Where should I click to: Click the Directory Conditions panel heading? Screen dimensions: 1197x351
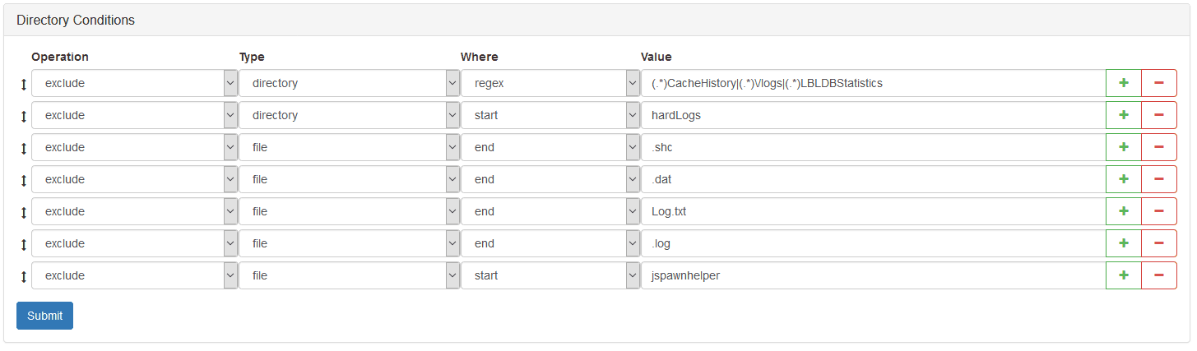[x=76, y=20]
